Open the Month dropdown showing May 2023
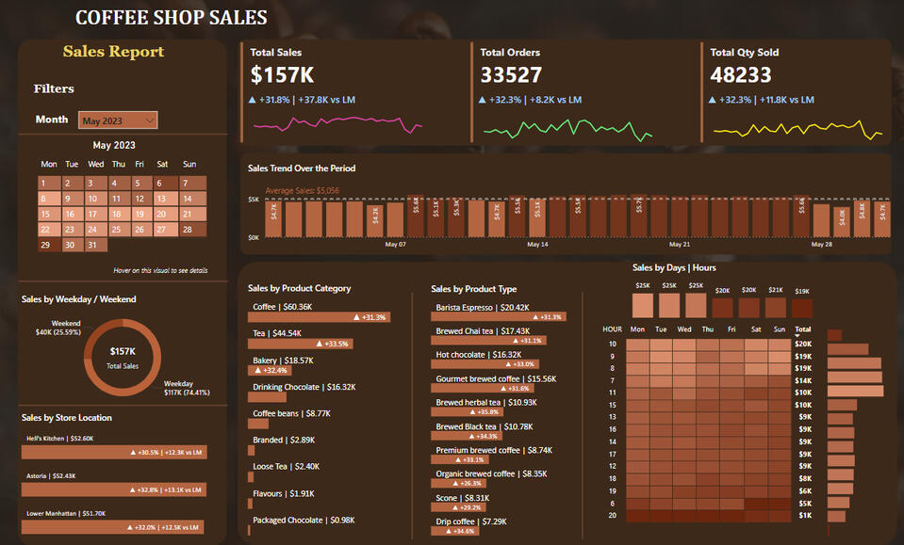This screenshot has width=904, height=545. click(118, 120)
